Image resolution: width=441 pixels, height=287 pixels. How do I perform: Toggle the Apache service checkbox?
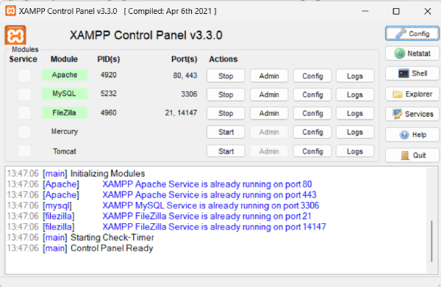pos(24,76)
